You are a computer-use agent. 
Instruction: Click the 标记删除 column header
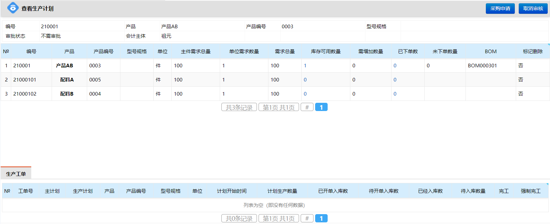pos(533,52)
